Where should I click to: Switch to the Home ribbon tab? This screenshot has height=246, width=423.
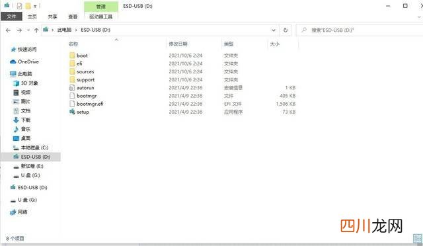pos(32,17)
